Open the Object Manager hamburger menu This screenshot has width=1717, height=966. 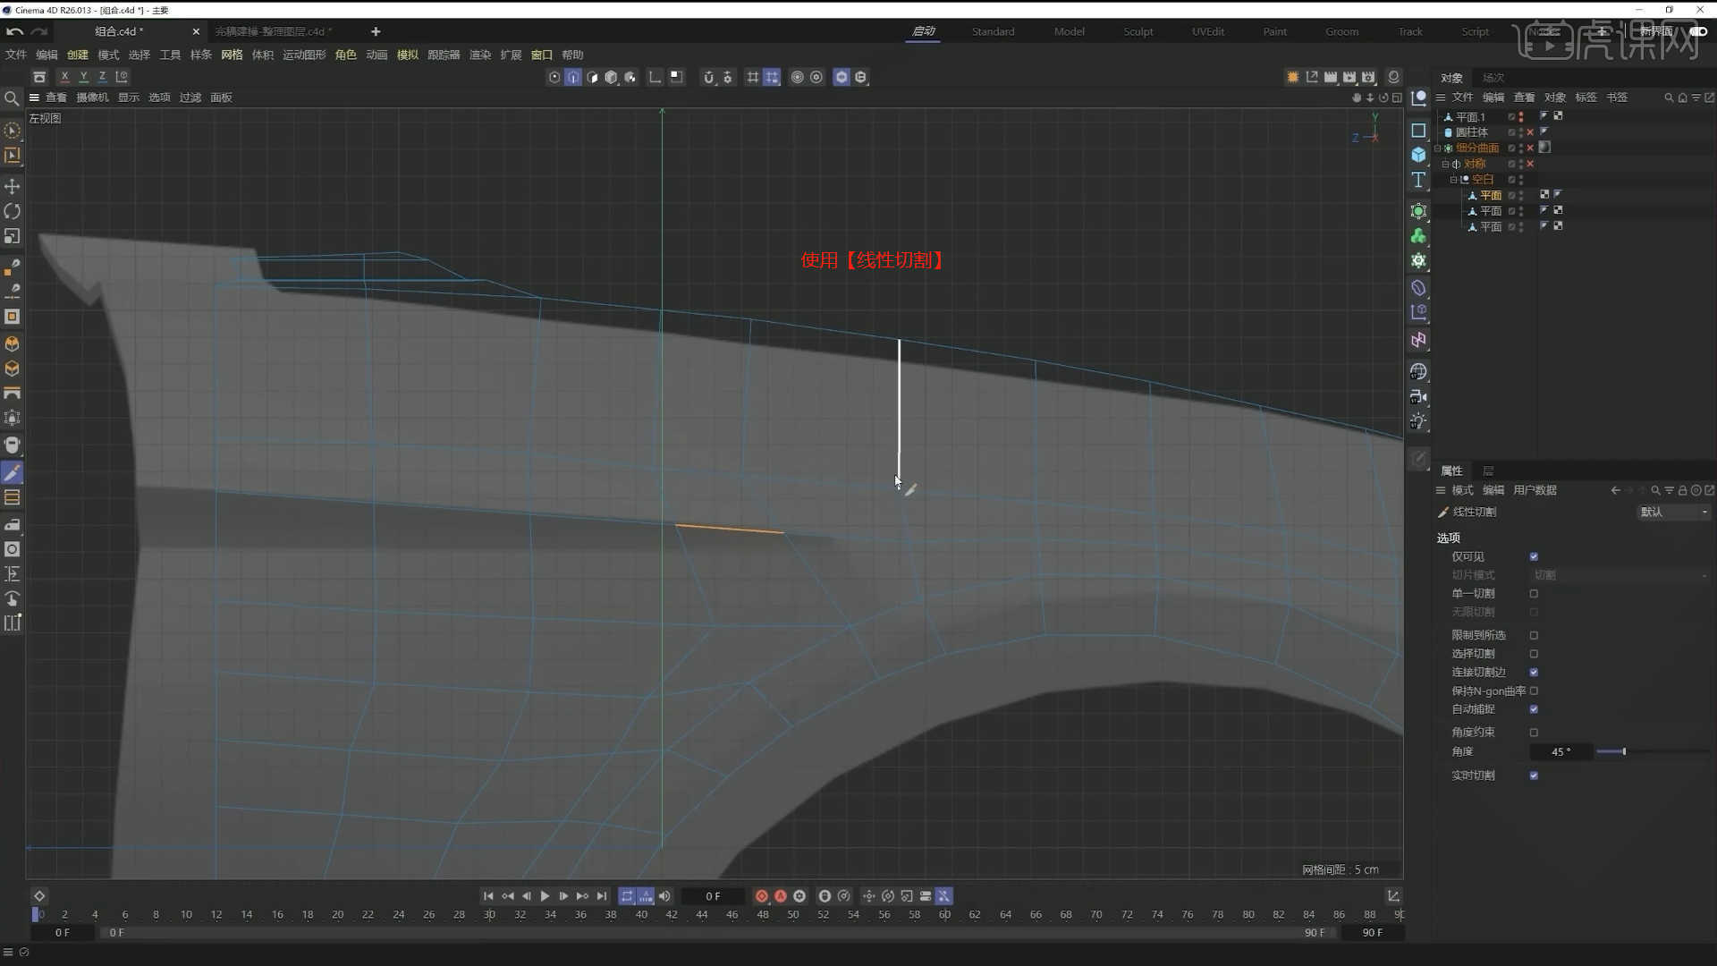[x=1441, y=97]
